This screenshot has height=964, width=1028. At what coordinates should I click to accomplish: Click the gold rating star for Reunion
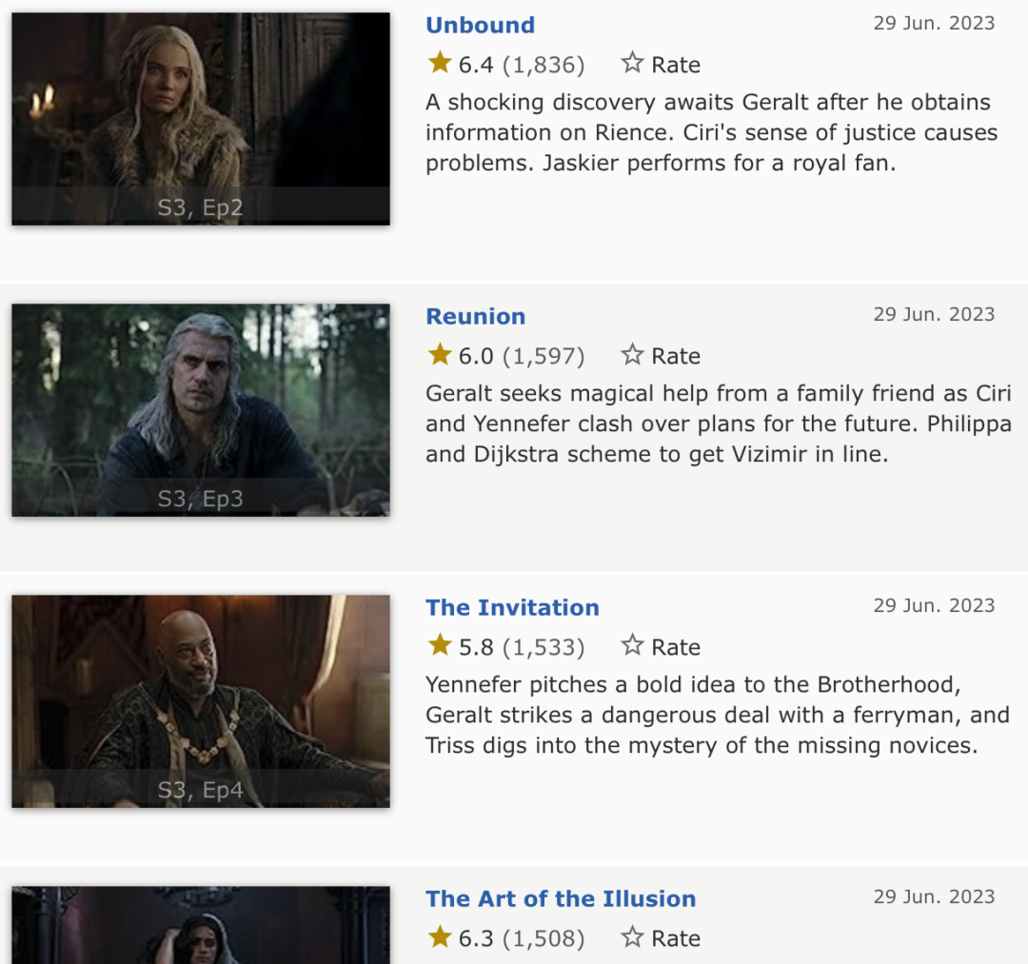click(440, 355)
